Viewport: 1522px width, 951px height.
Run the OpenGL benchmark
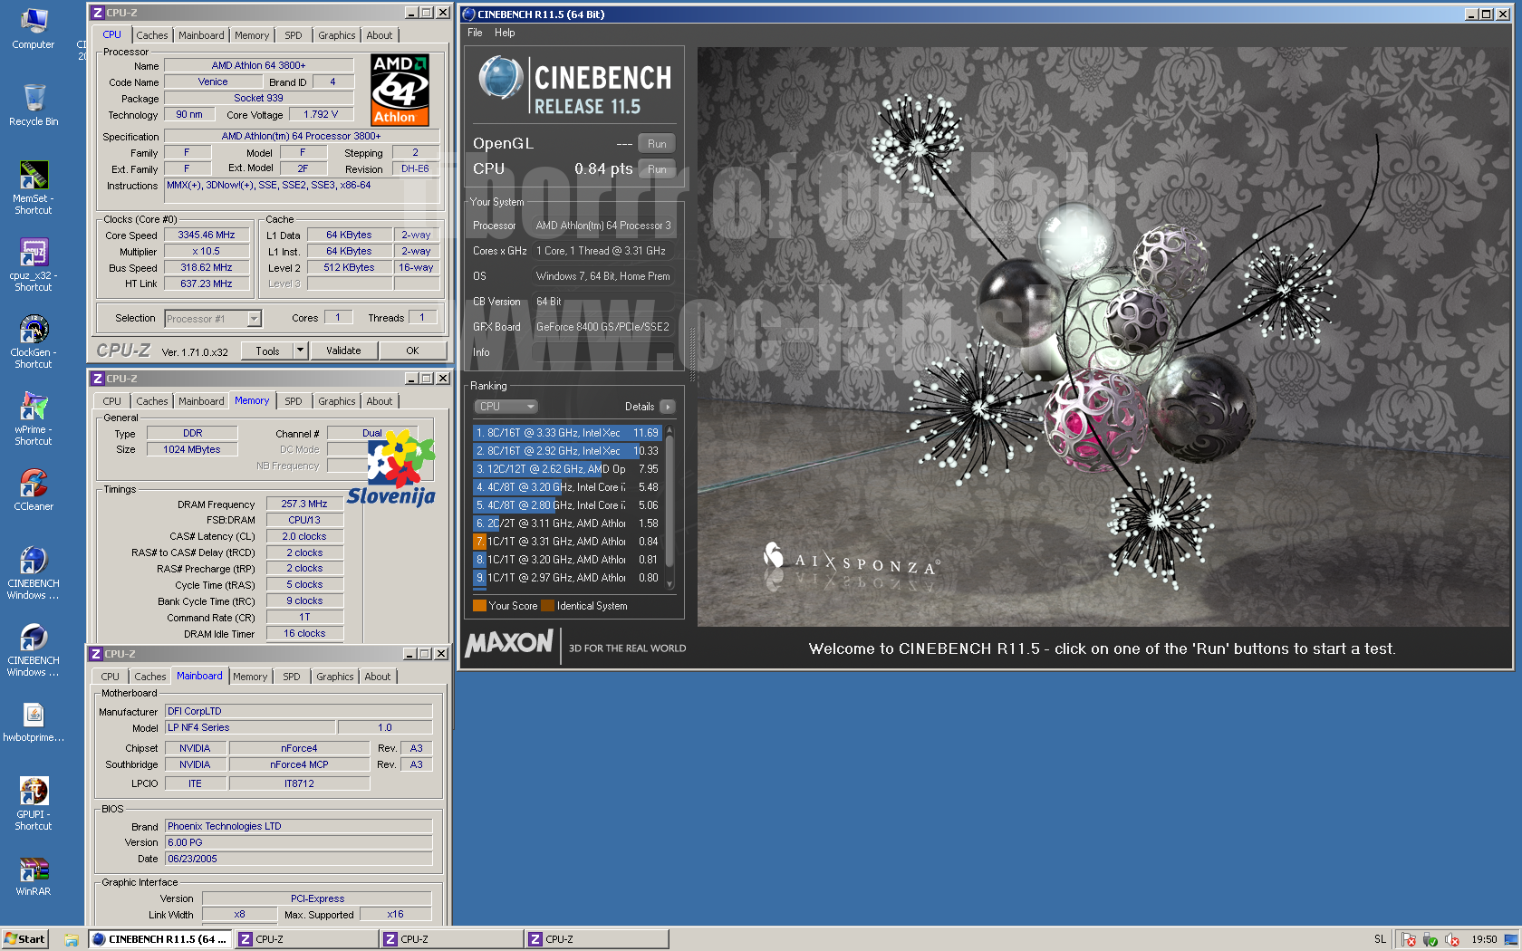(x=657, y=144)
